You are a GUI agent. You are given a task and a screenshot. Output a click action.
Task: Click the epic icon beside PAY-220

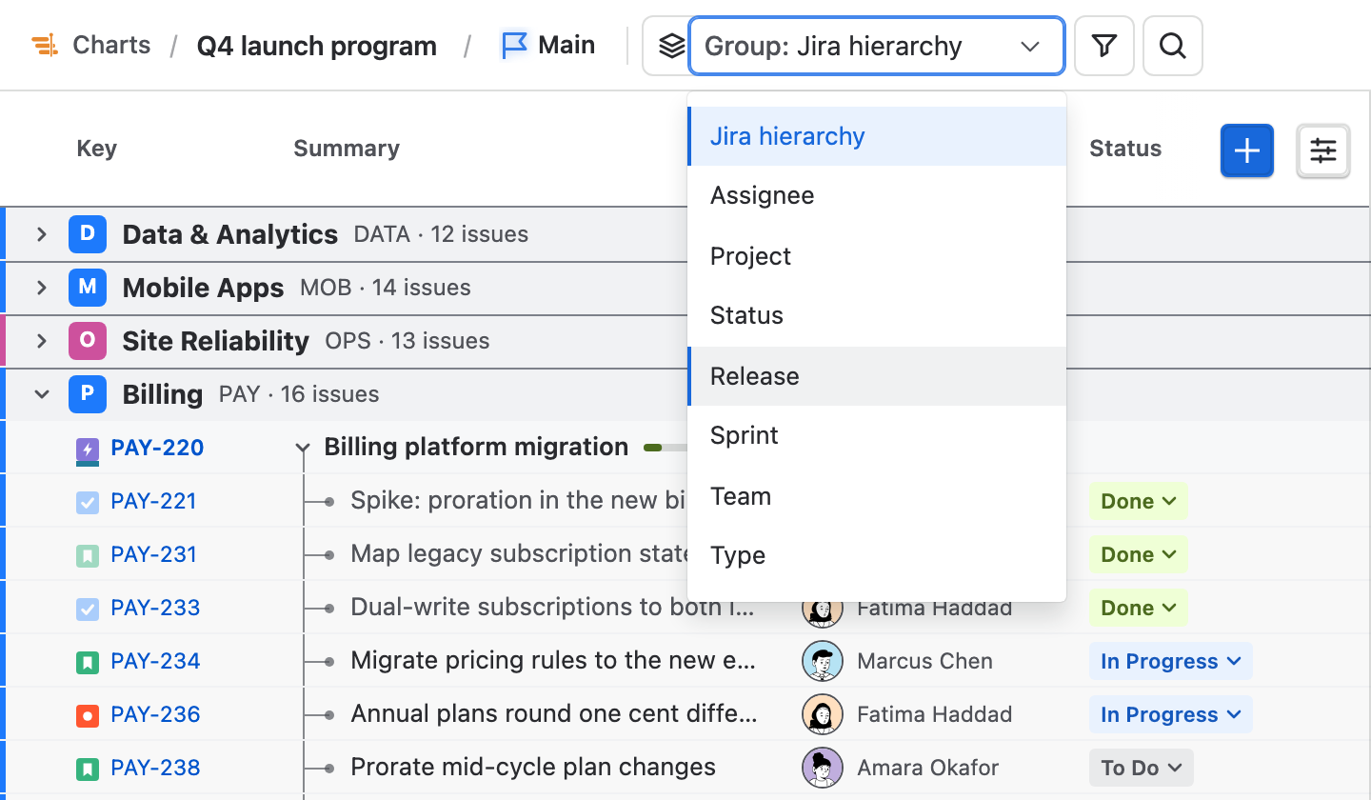(x=88, y=449)
